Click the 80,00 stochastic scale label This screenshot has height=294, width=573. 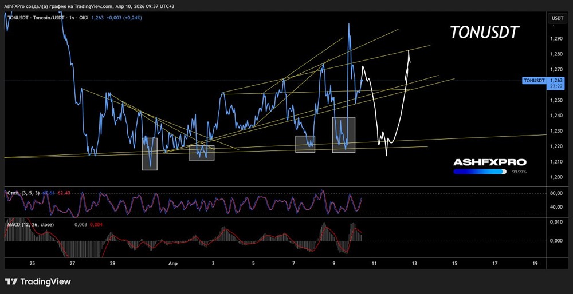(555, 193)
